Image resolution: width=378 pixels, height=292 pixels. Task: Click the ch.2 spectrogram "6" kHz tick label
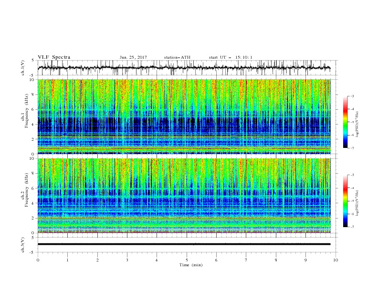(x=33, y=188)
